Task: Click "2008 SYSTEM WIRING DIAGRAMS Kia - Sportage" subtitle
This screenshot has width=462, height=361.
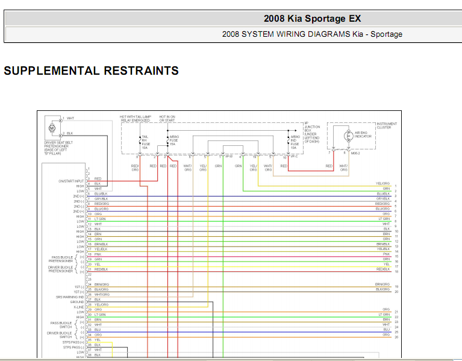Action: pyautogui.click(x=312, y=34)
